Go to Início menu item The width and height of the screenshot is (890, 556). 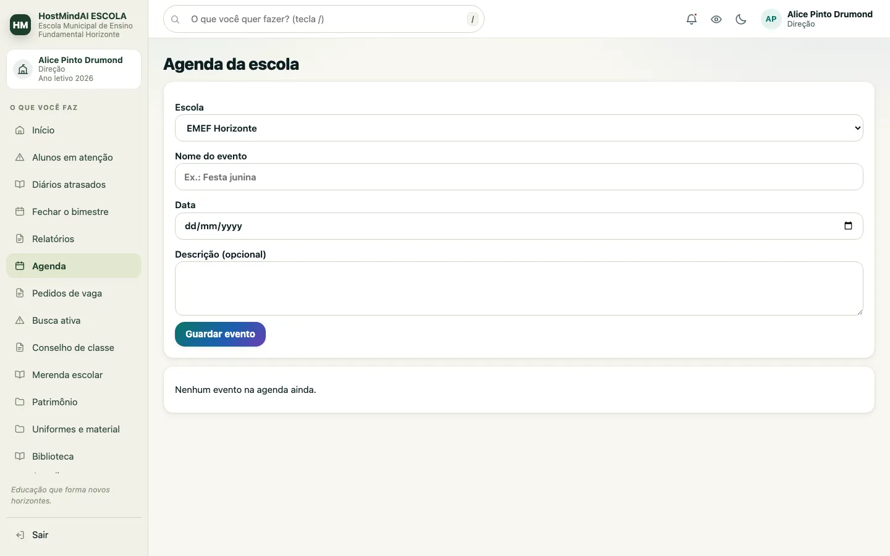click(74, 130)
